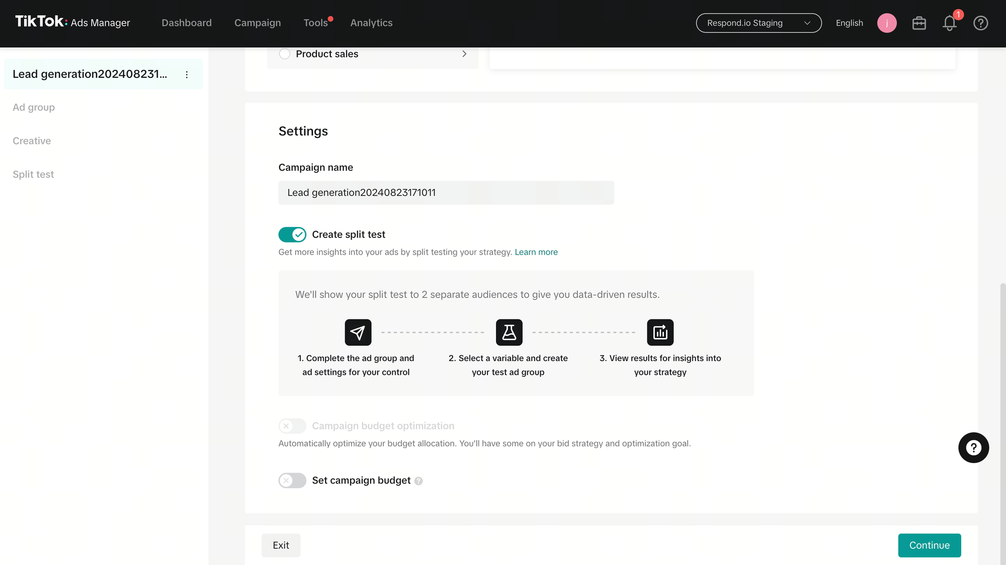Select the Product sales radio button
The height and width of the screenshot is (565, 1006).
(285, 54)
